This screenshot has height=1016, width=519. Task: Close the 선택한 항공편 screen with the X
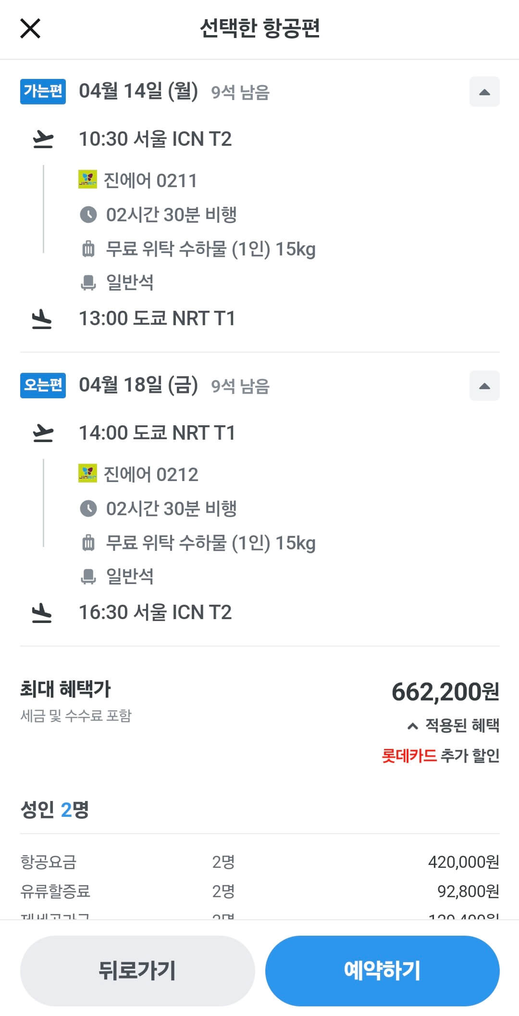(31, 28)
